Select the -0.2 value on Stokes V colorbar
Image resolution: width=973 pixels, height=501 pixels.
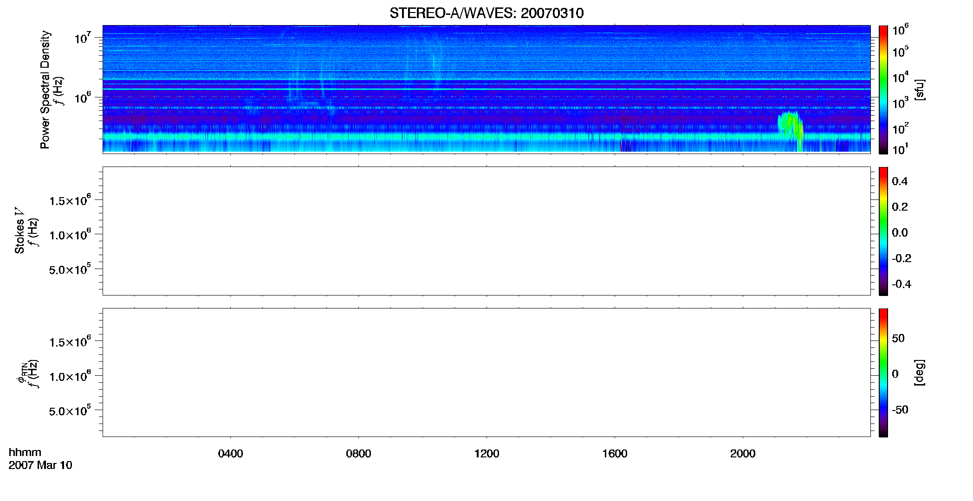click(902, 258)
